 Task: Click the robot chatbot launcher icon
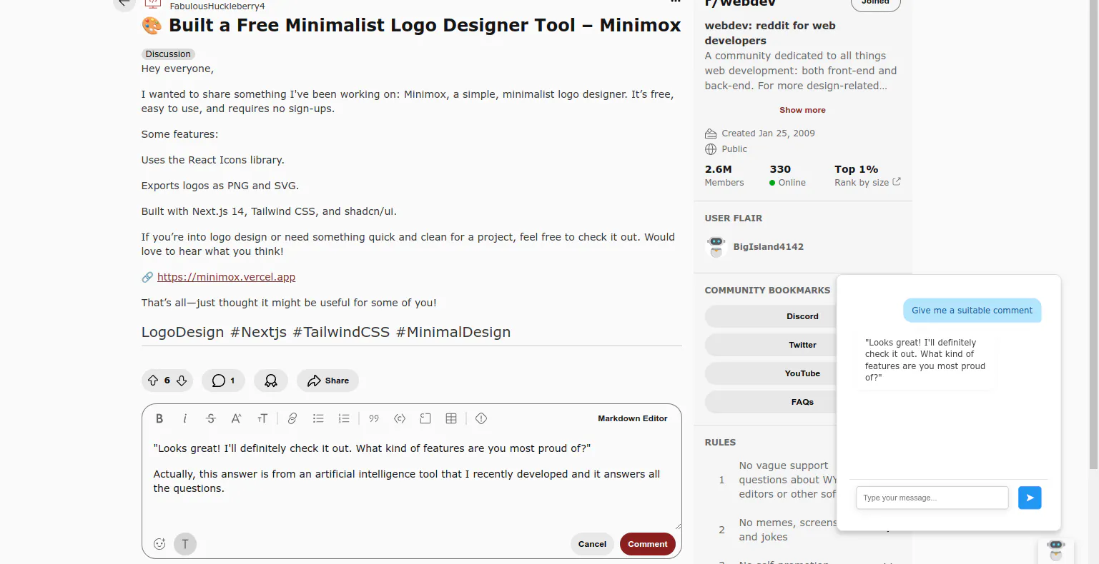point(1056,550)
